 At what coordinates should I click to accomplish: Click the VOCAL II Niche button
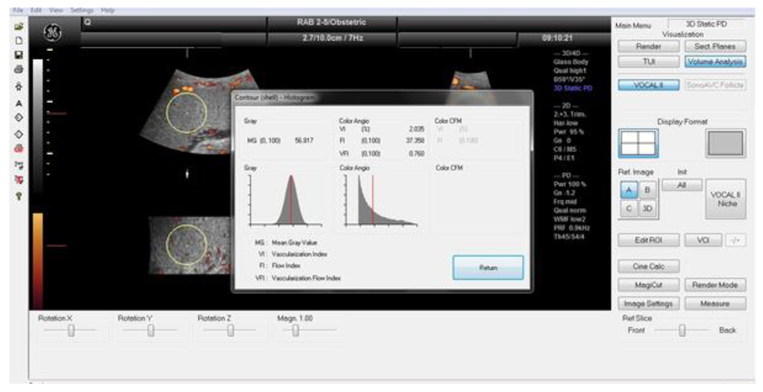pos(725,199)
